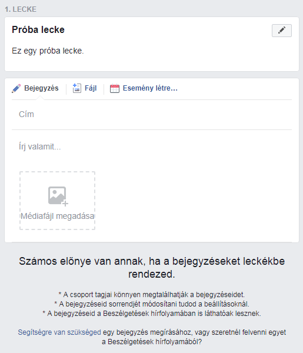Click the blue pencil icon beside Bejegyzés

16,88
